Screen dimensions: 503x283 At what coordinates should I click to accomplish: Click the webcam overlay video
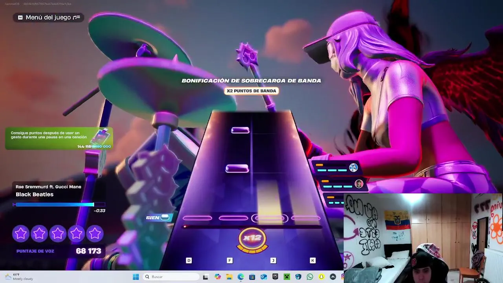[423, 238]
